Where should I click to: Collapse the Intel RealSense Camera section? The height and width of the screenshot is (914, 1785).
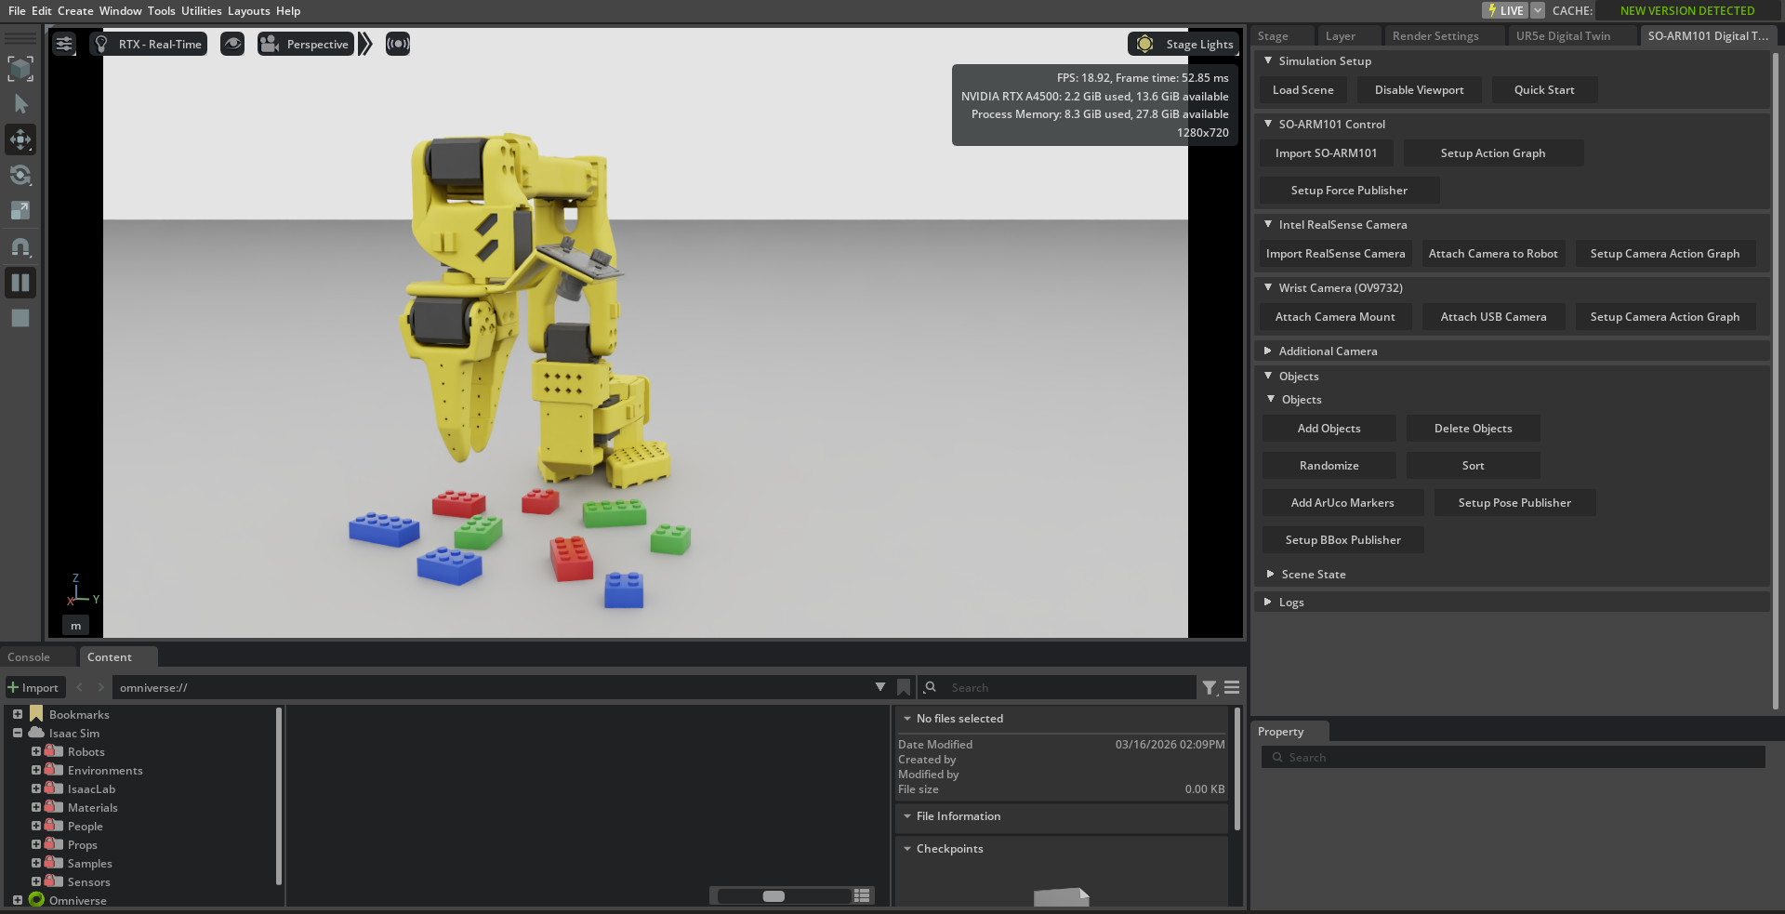1268,224
